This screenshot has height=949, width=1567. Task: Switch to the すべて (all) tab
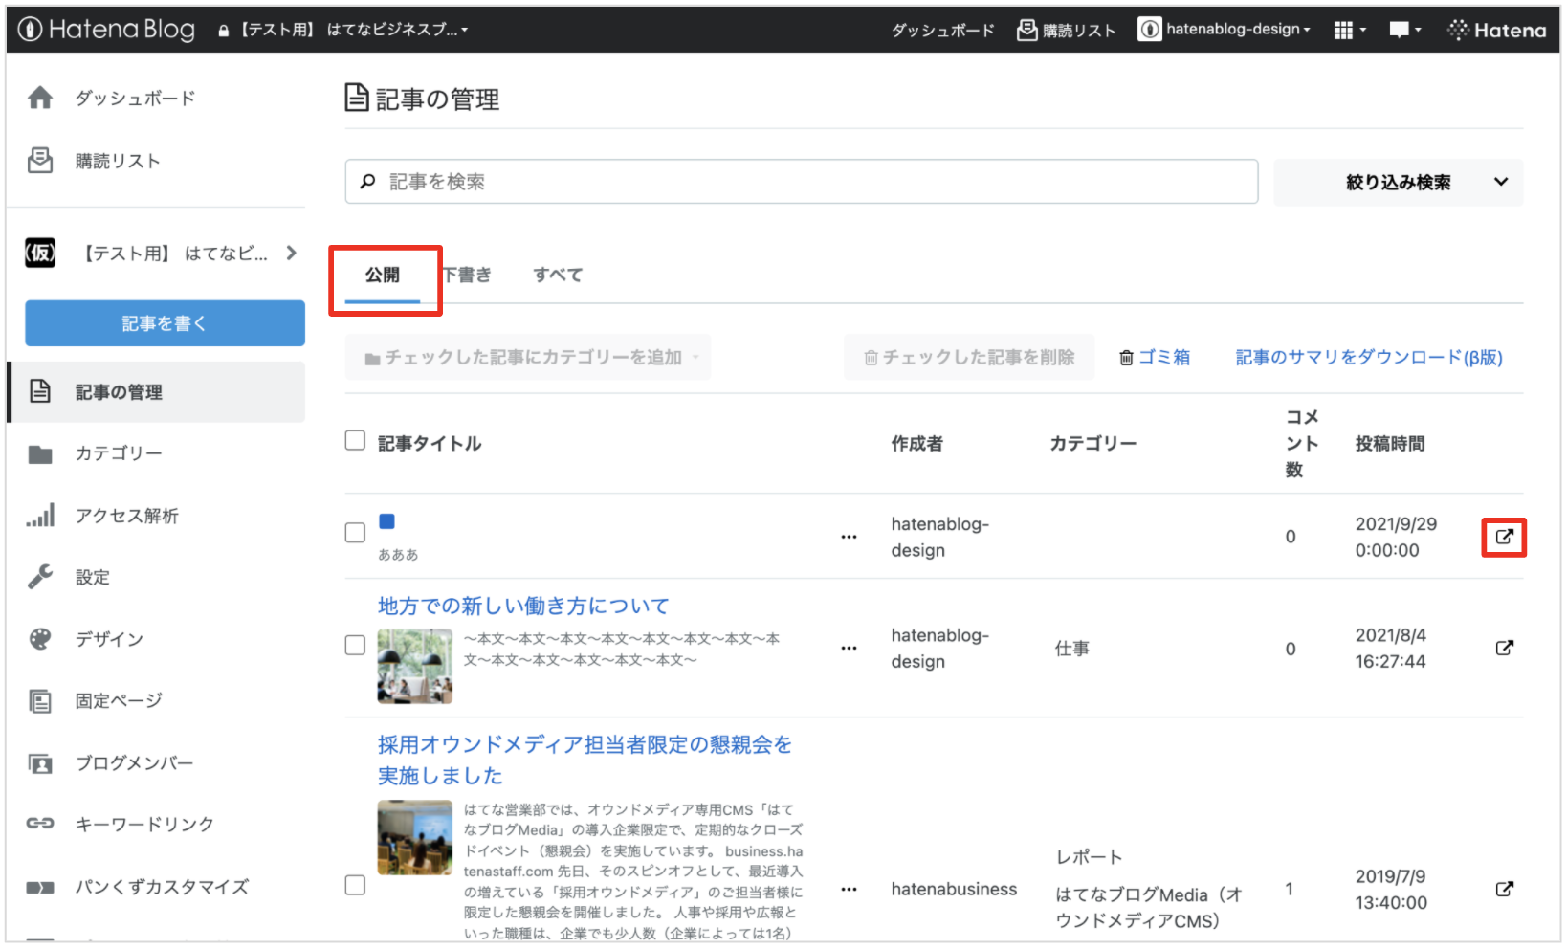[558, 275]
